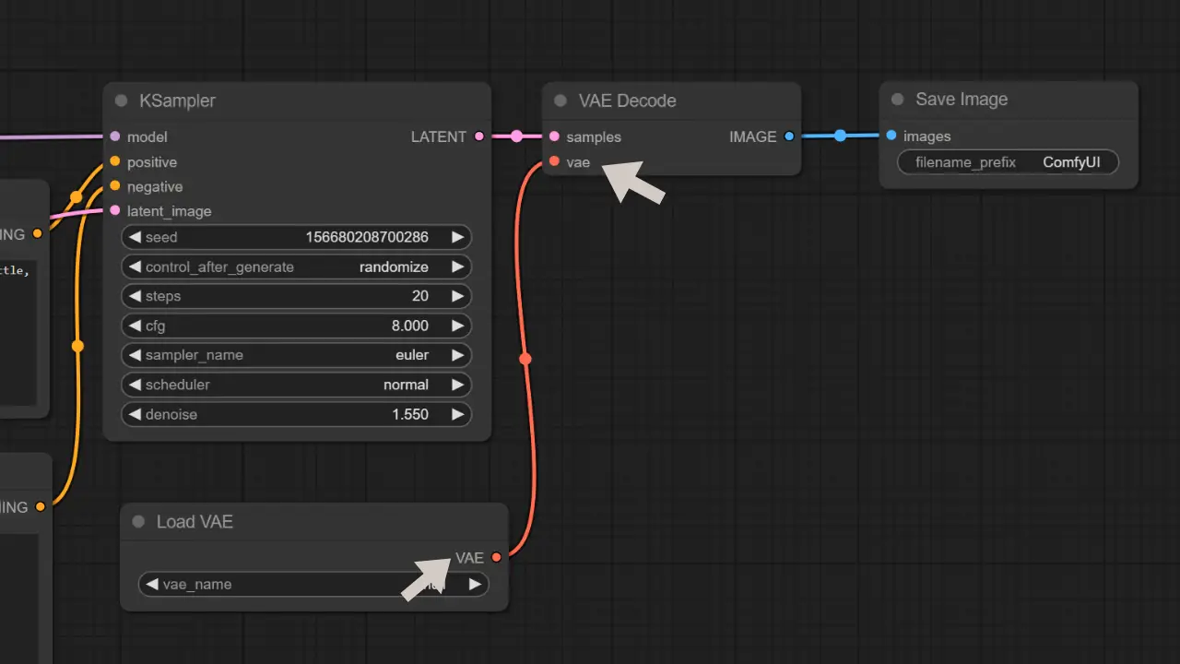Collapse the VAE Decode node via its dot

[560, 101]
